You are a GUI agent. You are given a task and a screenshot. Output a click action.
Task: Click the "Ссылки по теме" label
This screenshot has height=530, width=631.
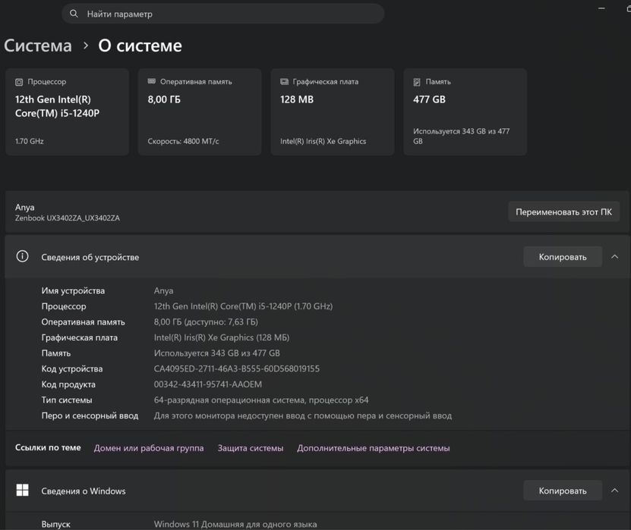click(x=48, y=447)
